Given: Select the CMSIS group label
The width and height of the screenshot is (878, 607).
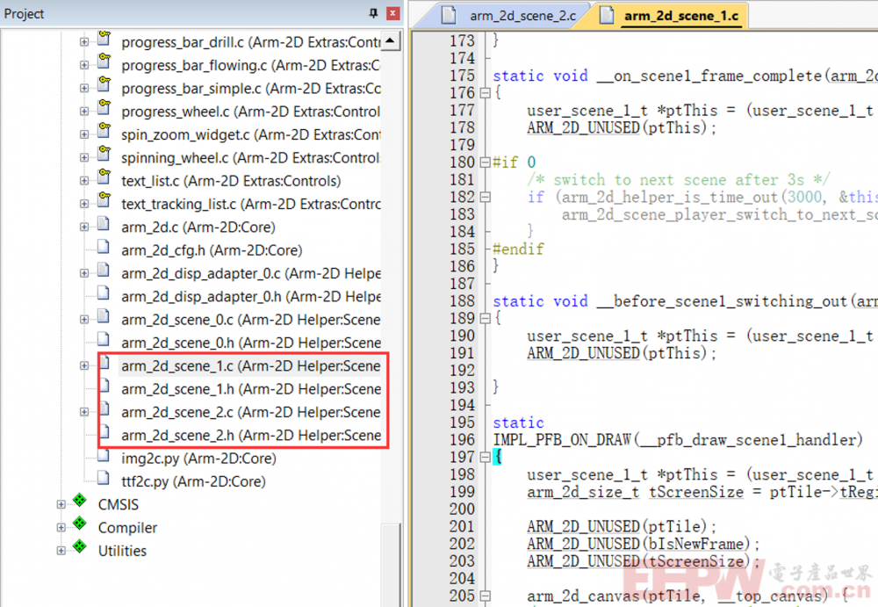Looking at the screenshot, I should [119, 504].
